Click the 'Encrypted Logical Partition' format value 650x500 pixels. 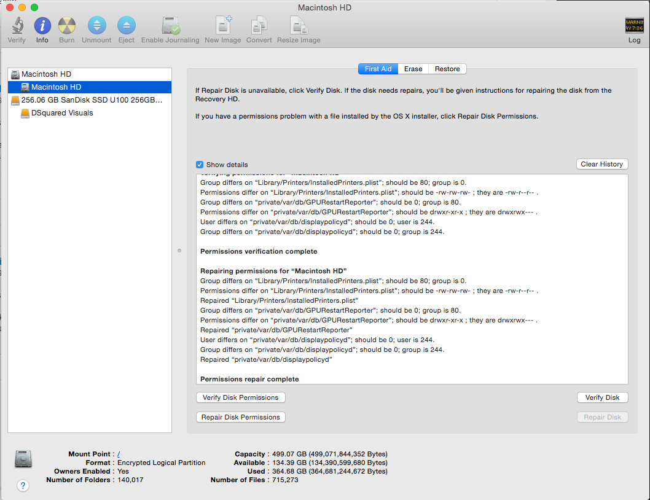coord(161,463)
